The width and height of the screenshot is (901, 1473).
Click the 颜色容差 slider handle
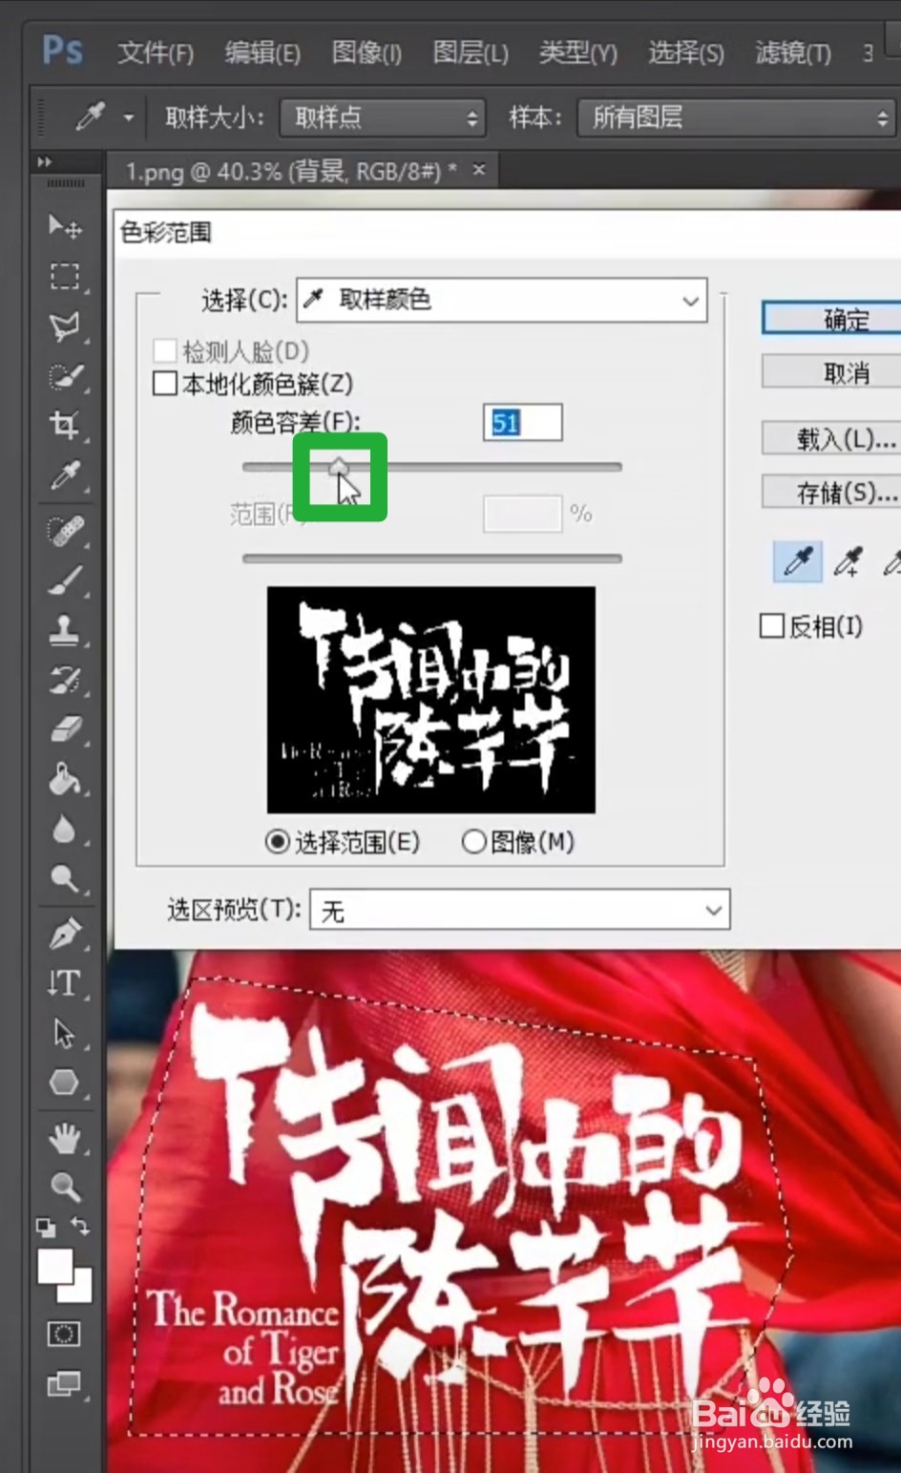click(338, 466)
